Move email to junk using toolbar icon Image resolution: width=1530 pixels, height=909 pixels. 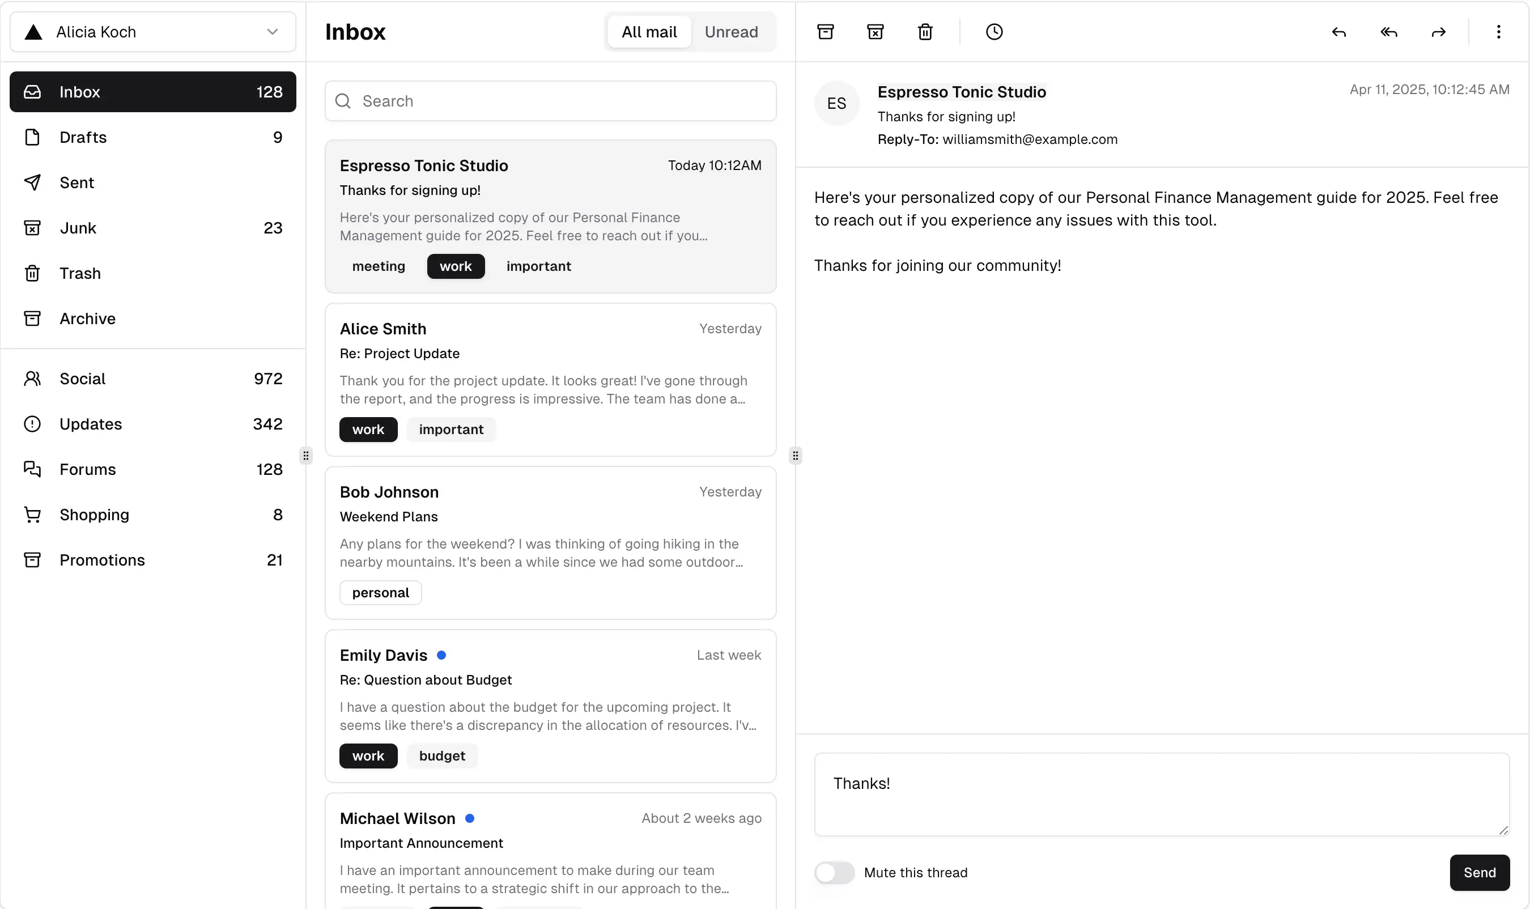point(875,32)
